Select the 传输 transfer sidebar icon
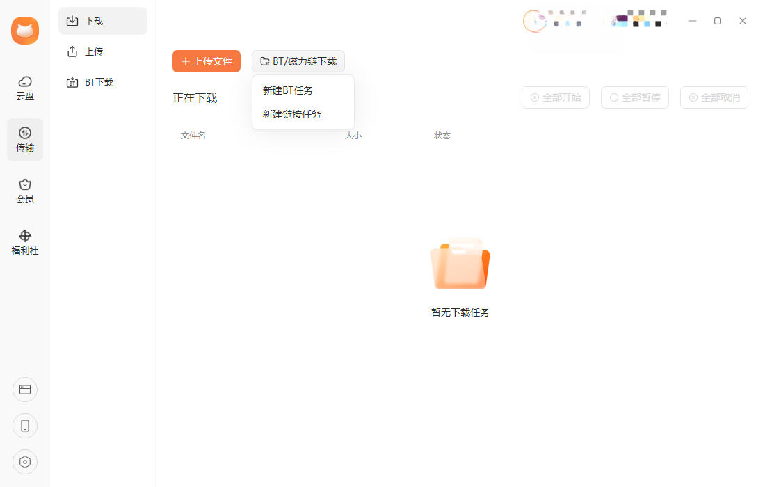Screen dimensions: 765x487 25,140
